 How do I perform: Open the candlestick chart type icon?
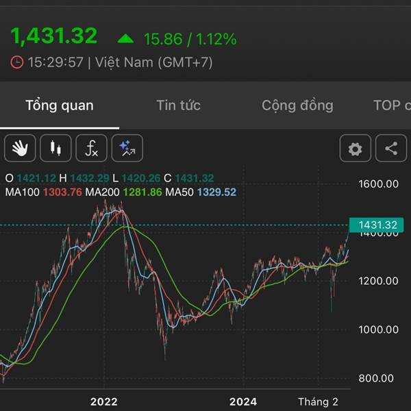pyautogui.click(x=55, y=148)
